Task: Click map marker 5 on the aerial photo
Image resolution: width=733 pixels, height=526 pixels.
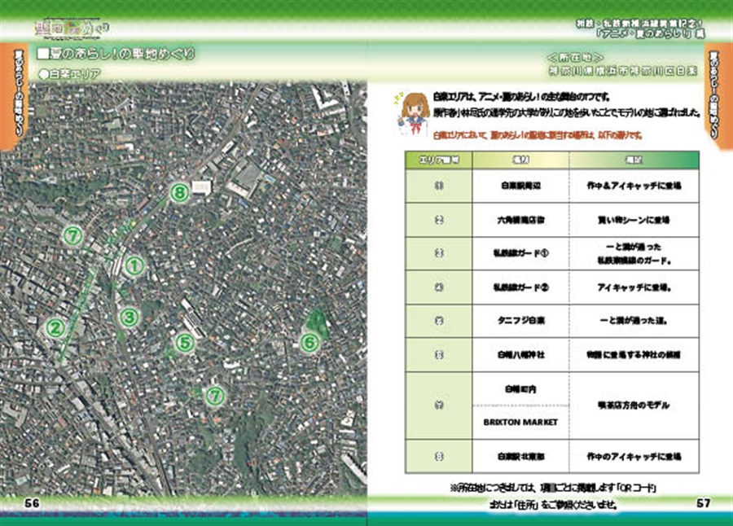Action: tap(185, 343)
